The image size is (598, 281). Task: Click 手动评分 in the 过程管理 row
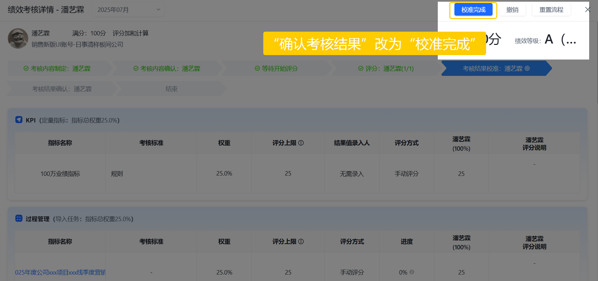[x=352, y=272]
